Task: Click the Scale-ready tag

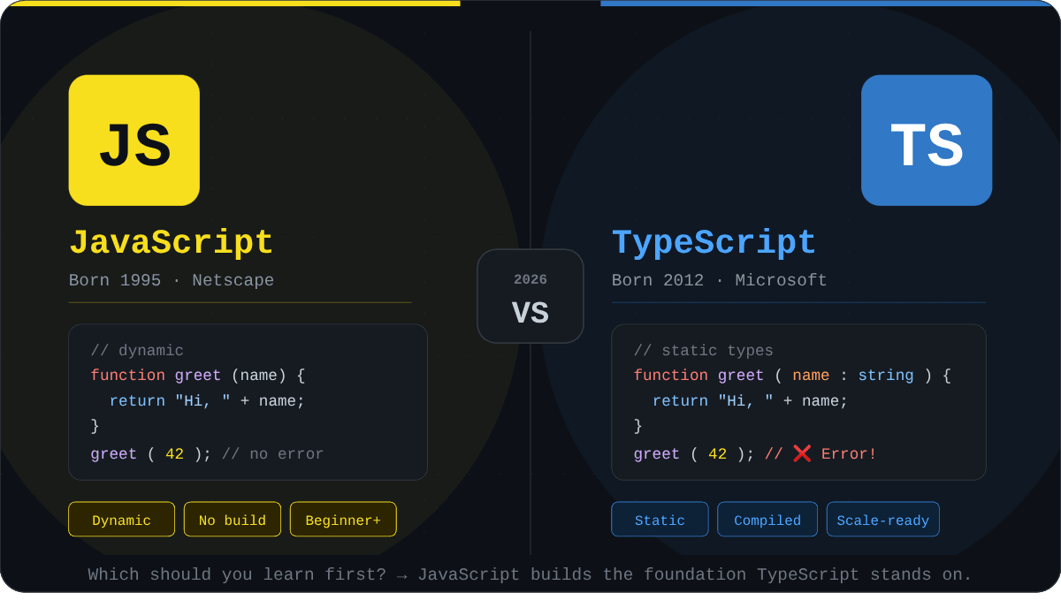Action: (x=883, y=520)
